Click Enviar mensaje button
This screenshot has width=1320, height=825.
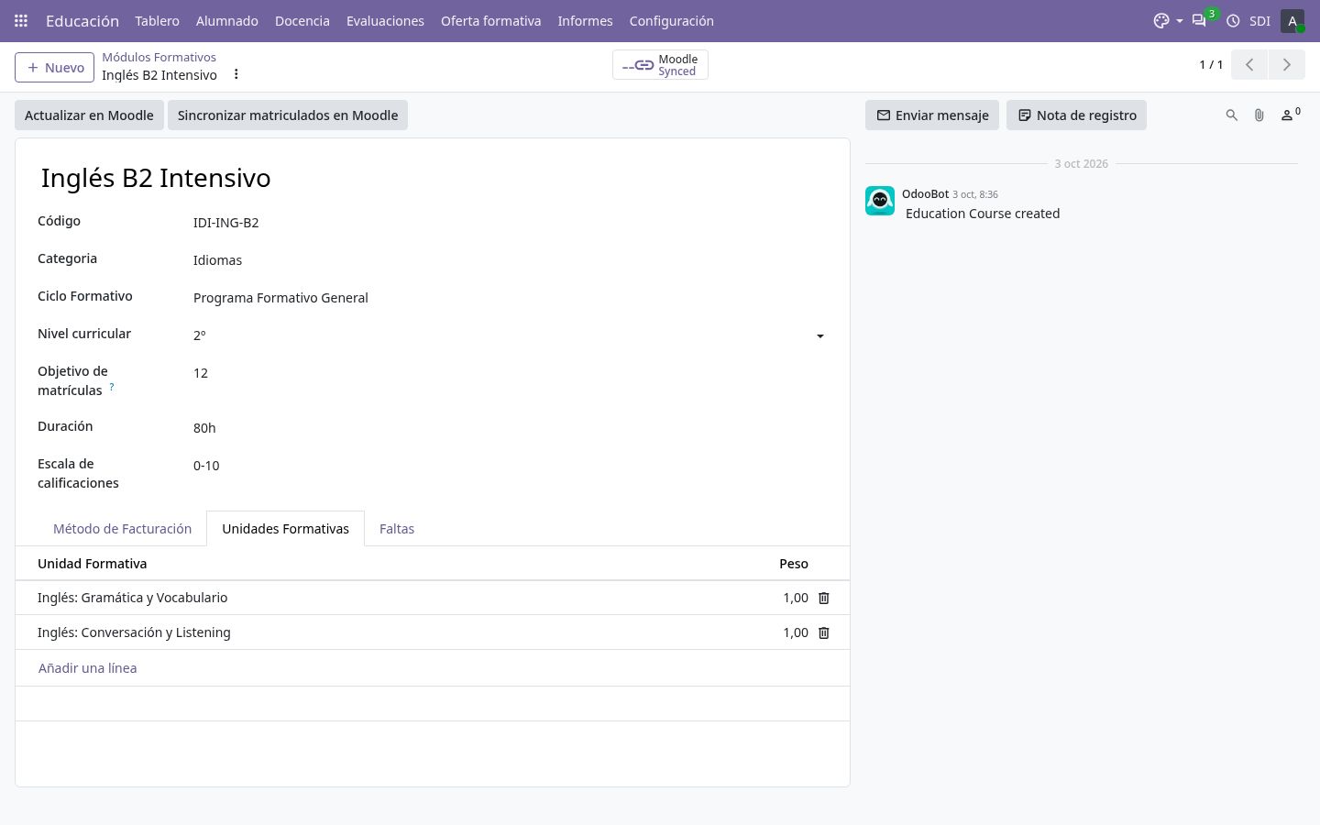[932, 115]
